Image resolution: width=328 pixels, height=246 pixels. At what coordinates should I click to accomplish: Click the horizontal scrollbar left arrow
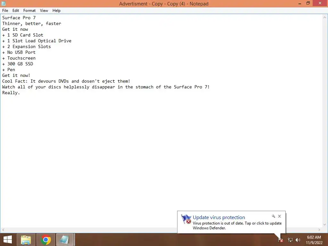pos(3,230)
